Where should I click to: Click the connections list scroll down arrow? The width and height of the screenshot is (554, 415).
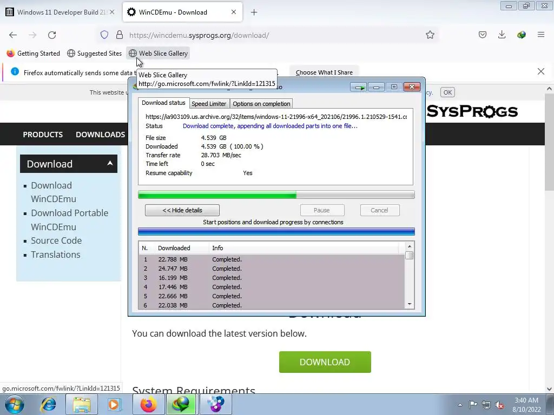point(410,304)
